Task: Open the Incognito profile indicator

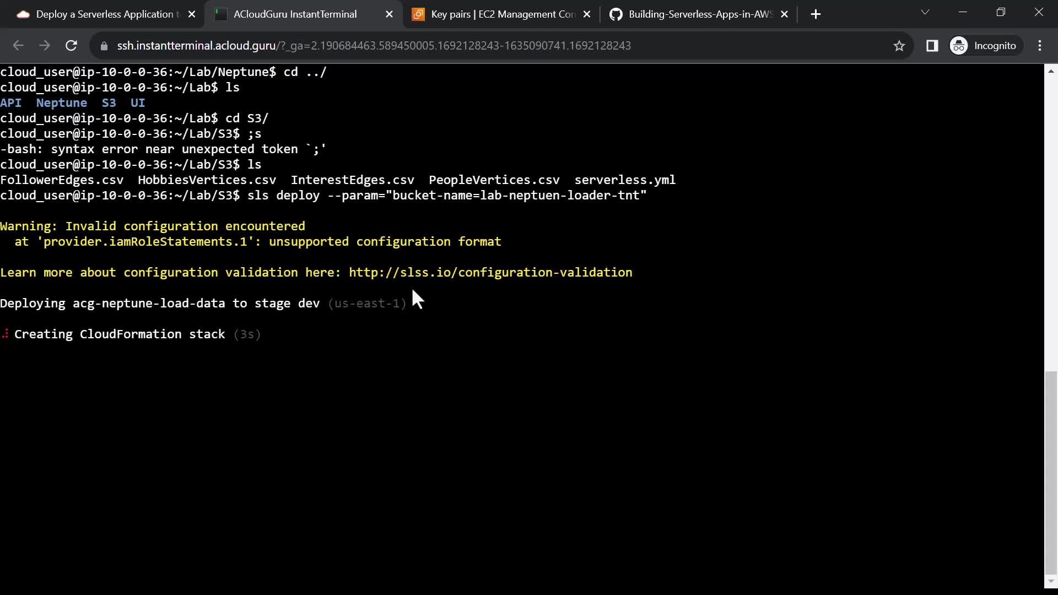Action: click(984, 46)
